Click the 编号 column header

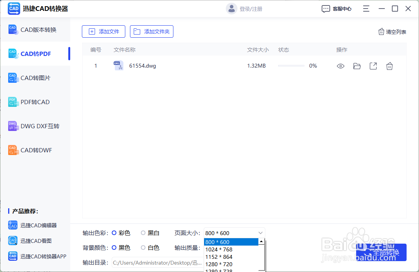tap(96, 50)
